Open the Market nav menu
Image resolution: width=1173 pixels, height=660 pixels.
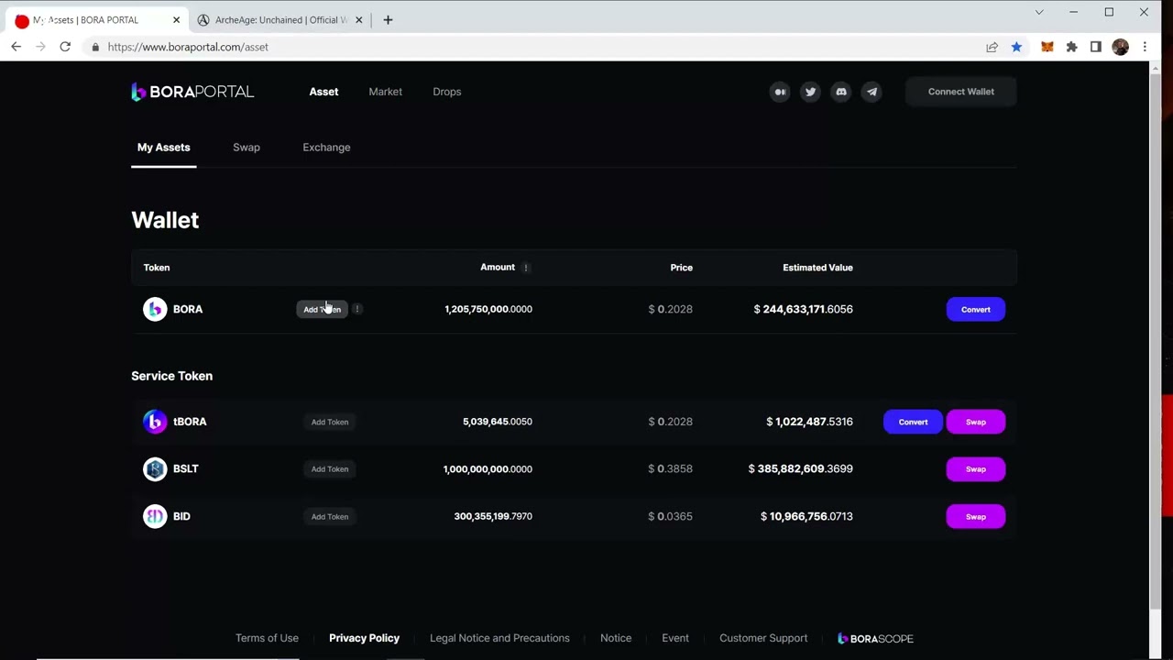coord(385,92)
